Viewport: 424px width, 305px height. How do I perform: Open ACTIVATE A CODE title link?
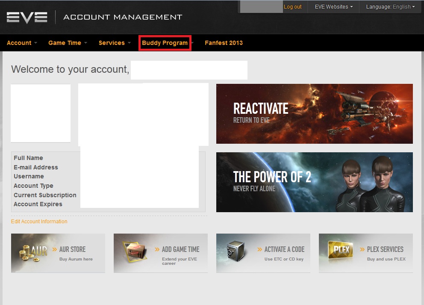pyautogui.click(x=285, y=249)
